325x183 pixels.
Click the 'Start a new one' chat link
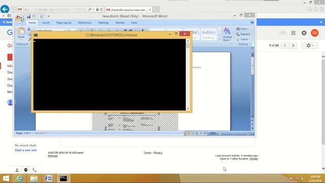click(26, 150)
